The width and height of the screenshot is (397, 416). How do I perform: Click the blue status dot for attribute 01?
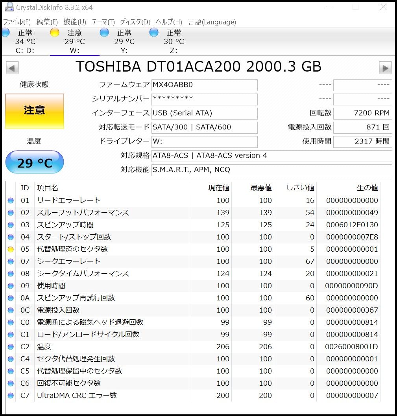pyautogui.click(x=11, y=201)
